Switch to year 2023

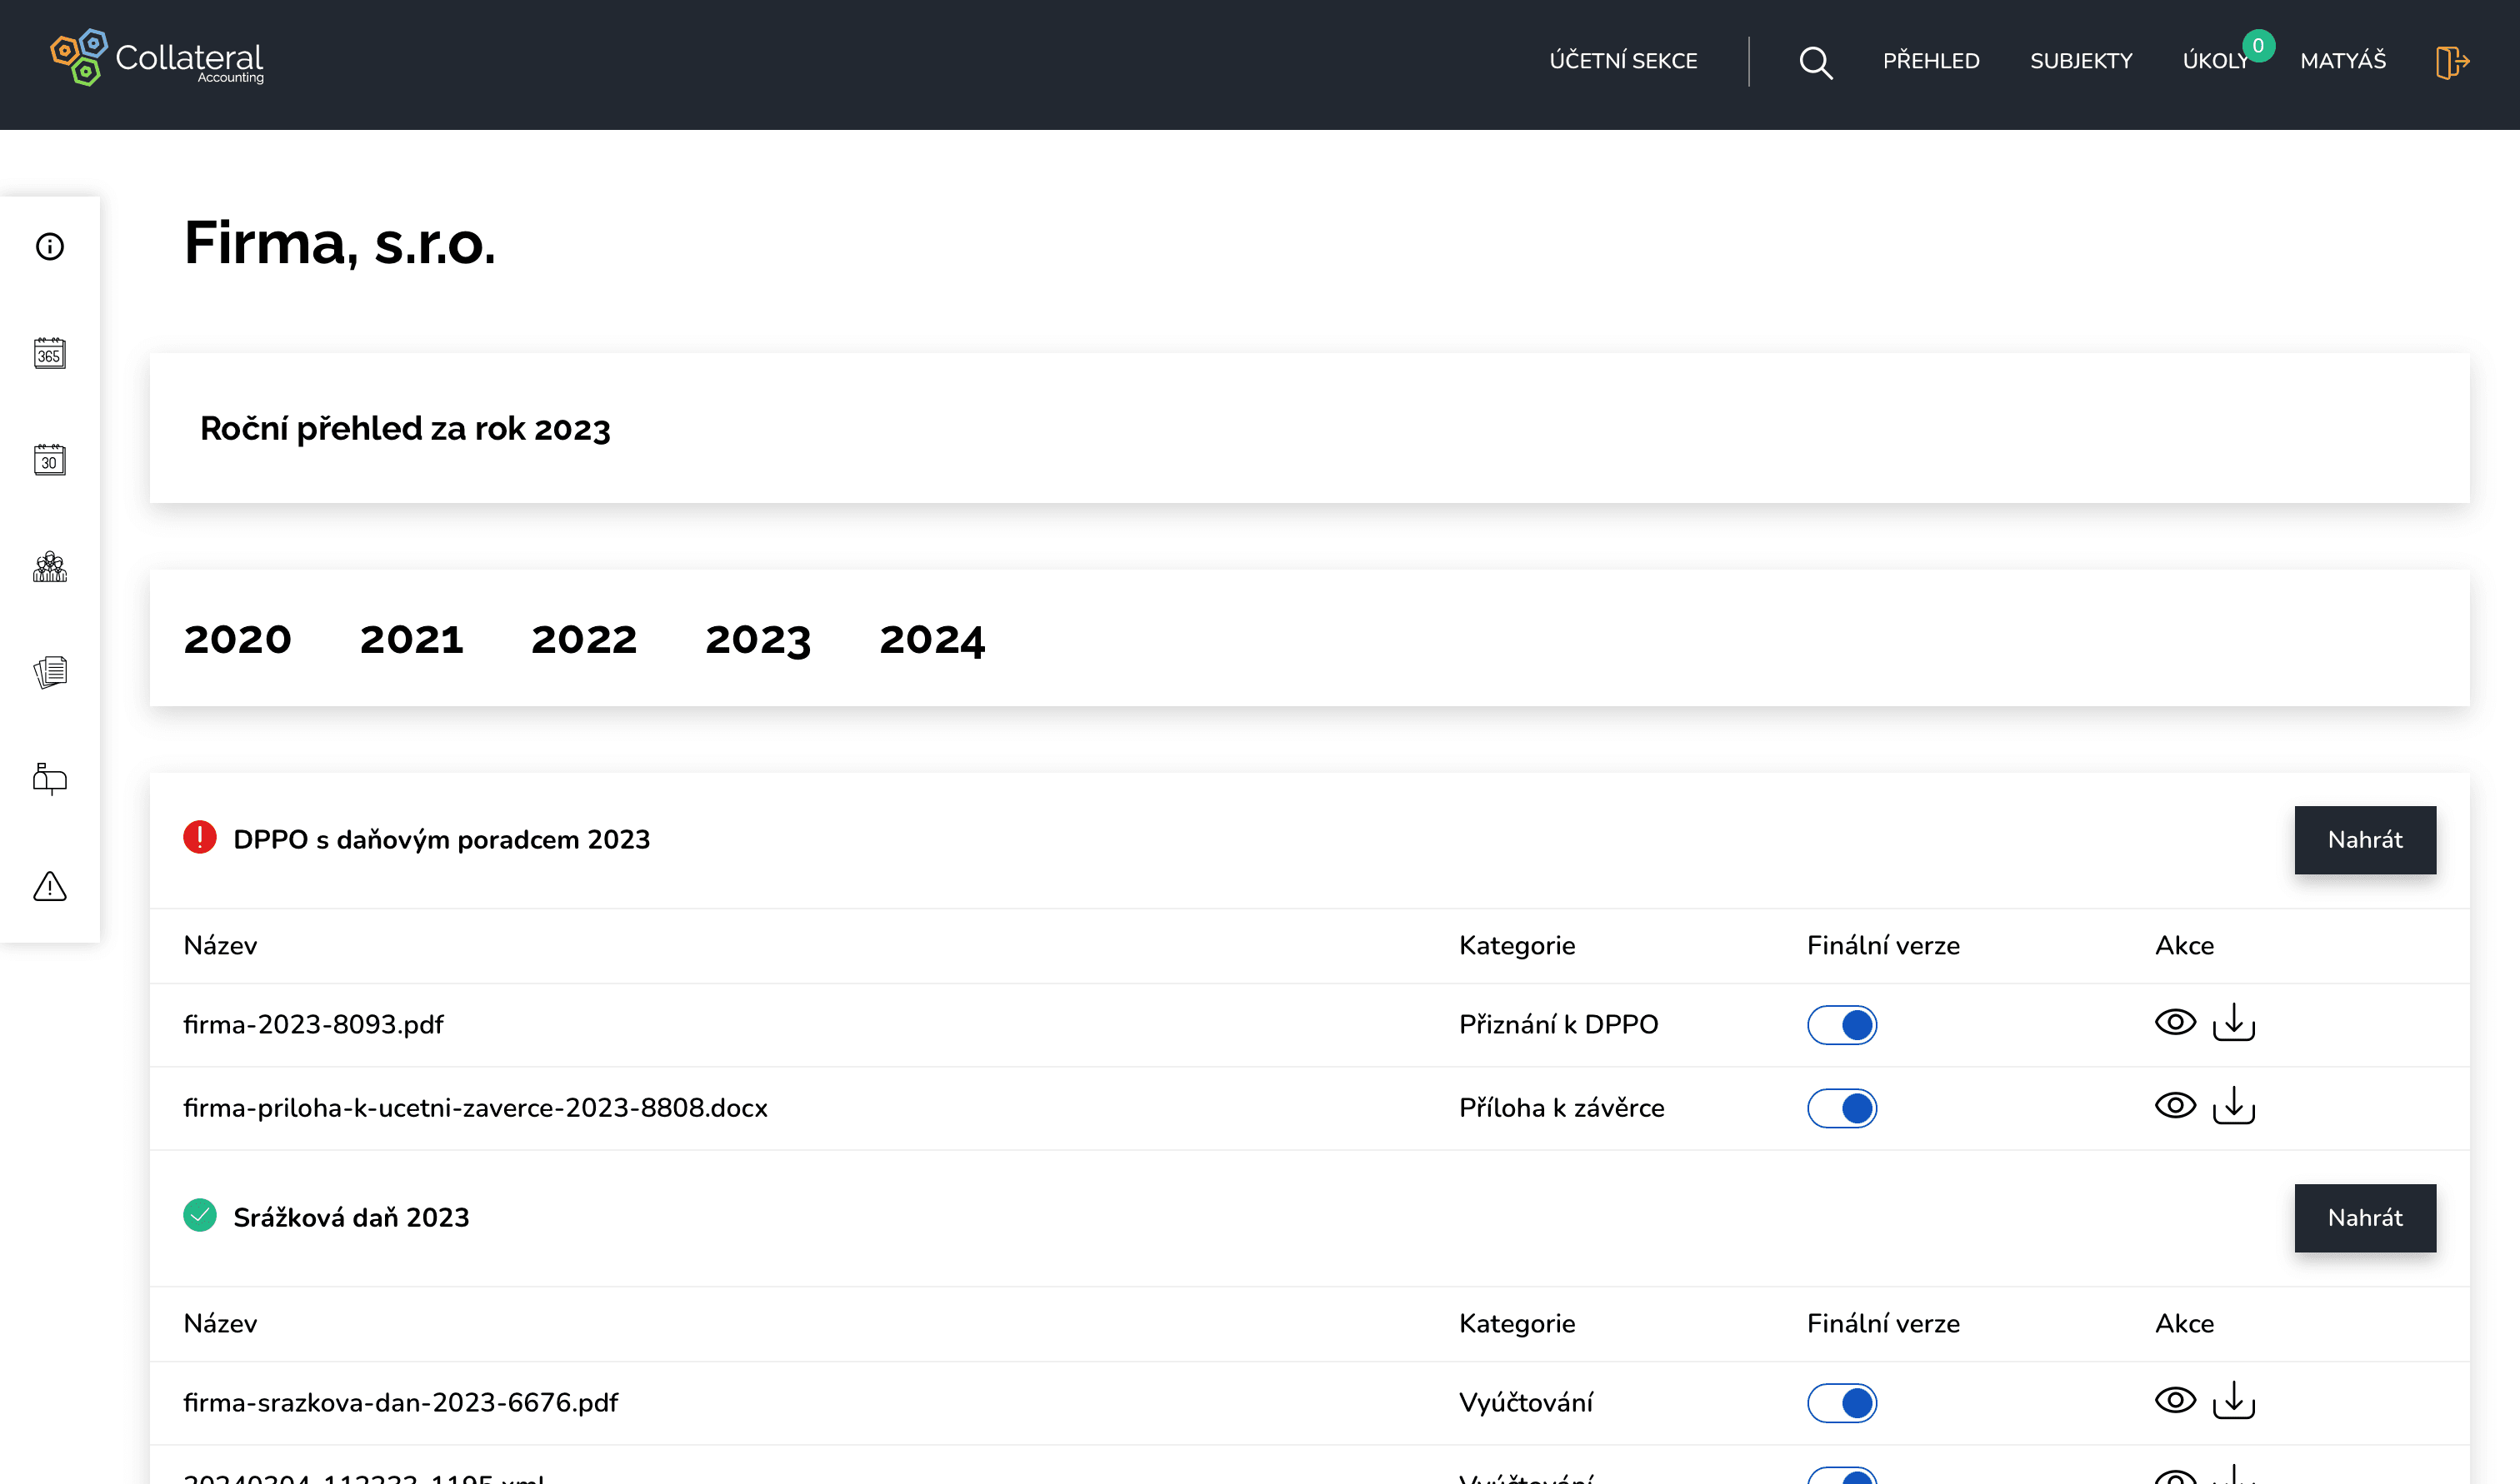[x=758, y=640]
